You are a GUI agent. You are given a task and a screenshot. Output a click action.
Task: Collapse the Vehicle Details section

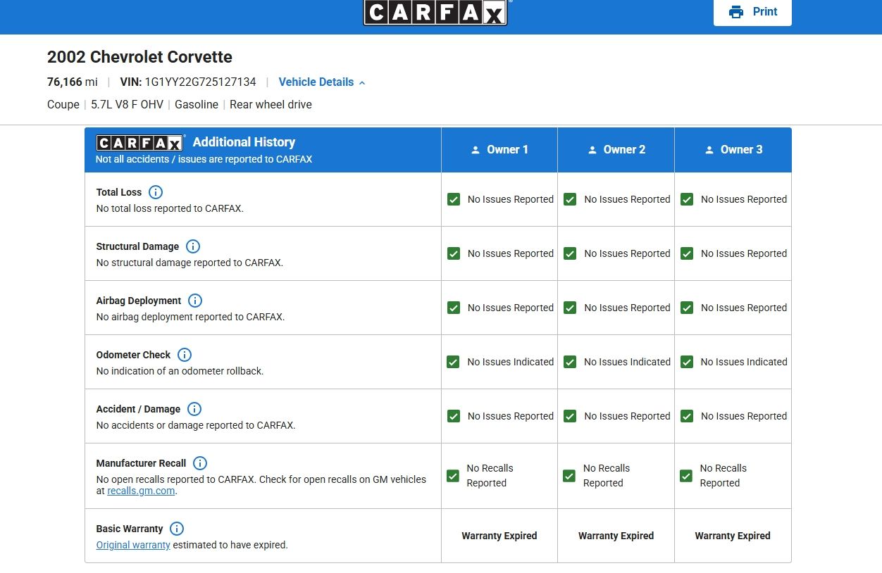322,82
